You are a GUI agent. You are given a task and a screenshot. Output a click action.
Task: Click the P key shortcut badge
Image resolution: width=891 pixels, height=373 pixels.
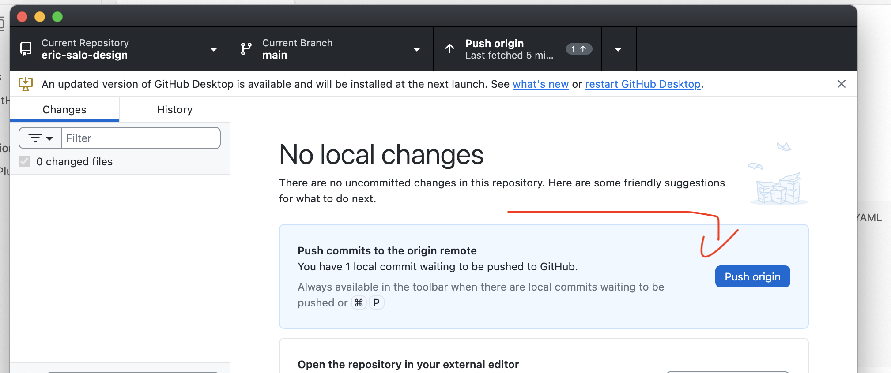tap(377, 302)
